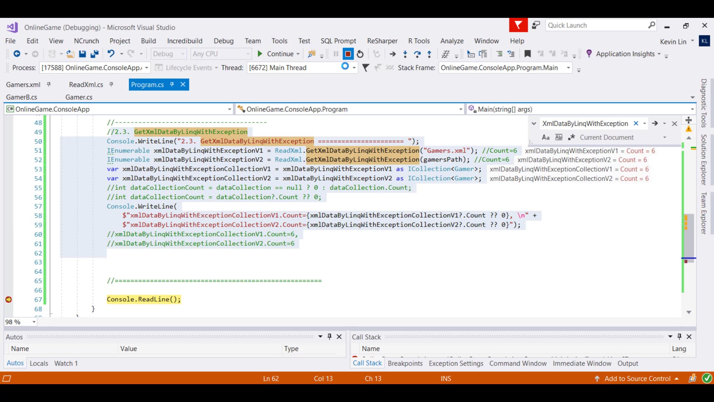The width and height of the screenshot is (714, 402).
Task: Click the Restart debugging icon
Action: (x=360, y=54)
